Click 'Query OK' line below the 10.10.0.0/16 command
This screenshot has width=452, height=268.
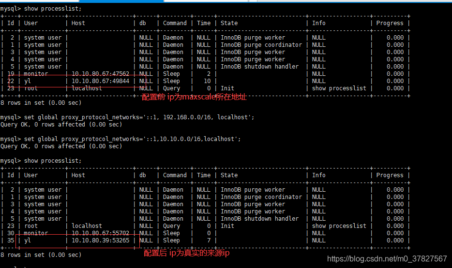[61, 146]
